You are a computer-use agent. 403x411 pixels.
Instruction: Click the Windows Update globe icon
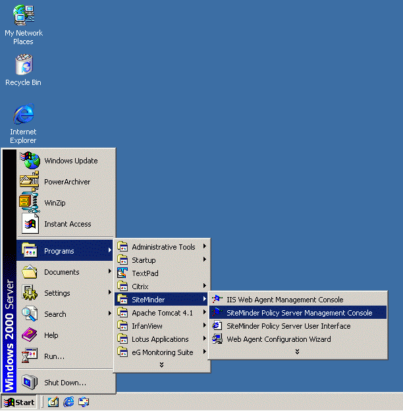click(x=30, y=160)
